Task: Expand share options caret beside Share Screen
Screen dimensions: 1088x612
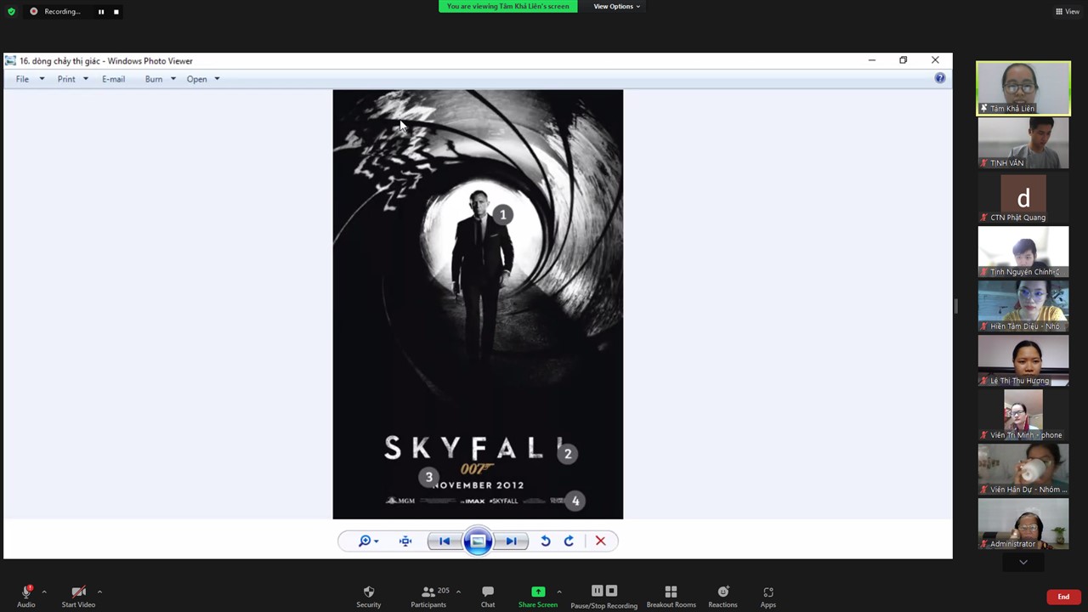Action: click(x=558, y=592)
